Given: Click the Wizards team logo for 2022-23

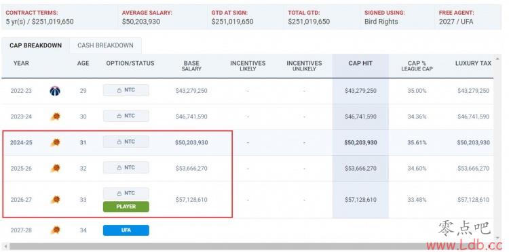Looking at the screenshot, I should point(55,91).
